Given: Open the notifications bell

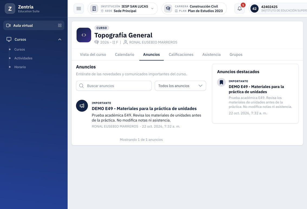Looking at the screenshot, I should (240, 9).
